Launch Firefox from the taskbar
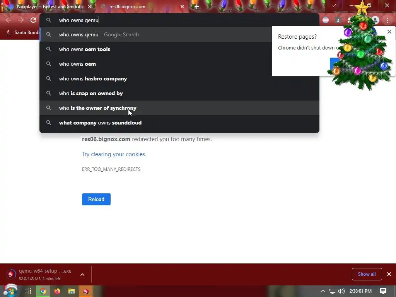This screenshot has width=396, height=297. pos(57,291)
